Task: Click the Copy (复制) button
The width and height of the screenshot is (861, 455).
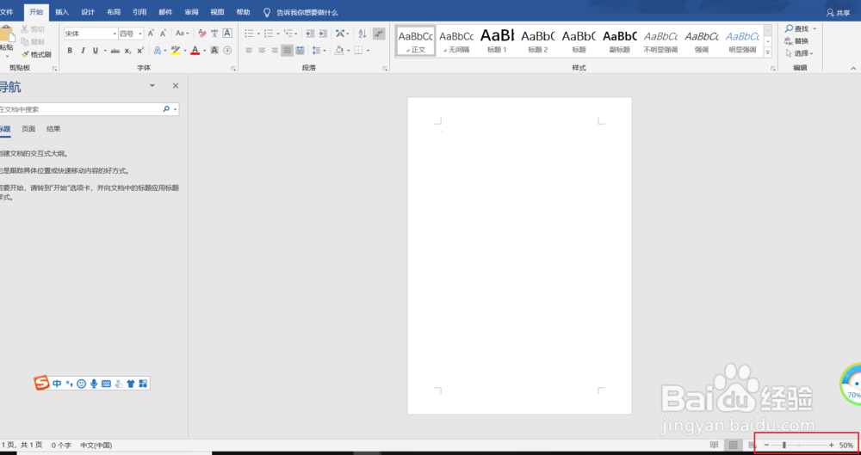Action: pos(33,41)
